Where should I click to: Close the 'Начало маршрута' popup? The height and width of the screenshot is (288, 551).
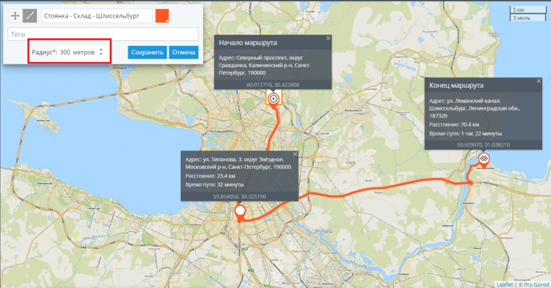pyautogui.click(x=328, y=39)
